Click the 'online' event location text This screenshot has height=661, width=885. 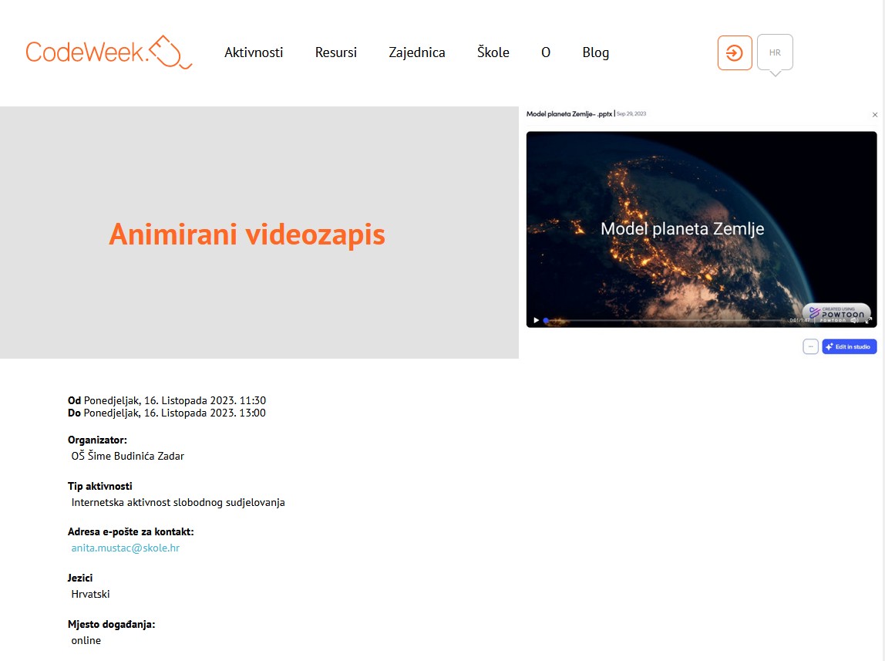[x=86, y=640]
